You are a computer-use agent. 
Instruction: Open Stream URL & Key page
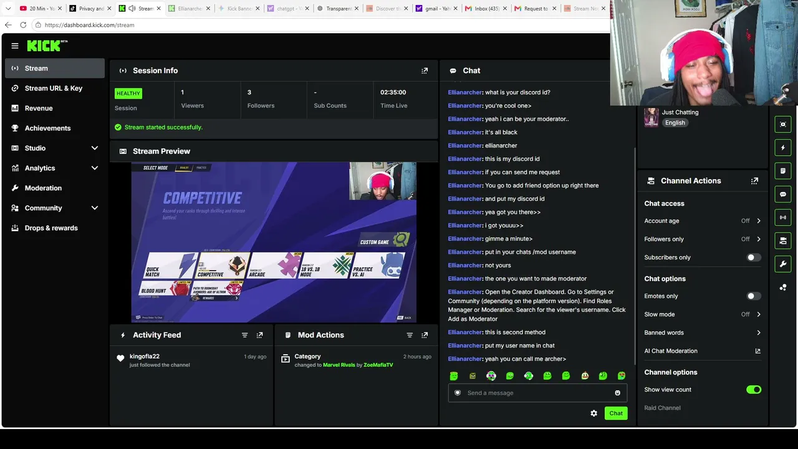[x=55, y=88]
